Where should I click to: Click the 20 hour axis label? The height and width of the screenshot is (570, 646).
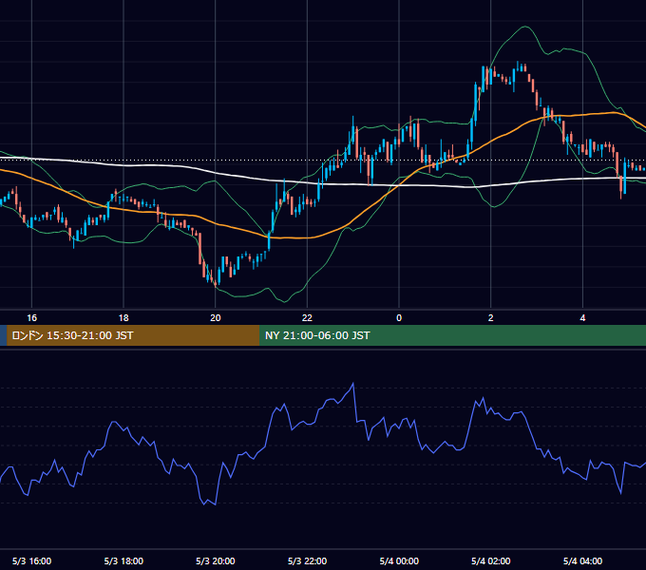pos(216,318)
